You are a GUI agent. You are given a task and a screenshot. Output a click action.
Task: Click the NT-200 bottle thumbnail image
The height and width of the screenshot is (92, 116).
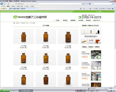pyautogui.click(x=23, y=36)
